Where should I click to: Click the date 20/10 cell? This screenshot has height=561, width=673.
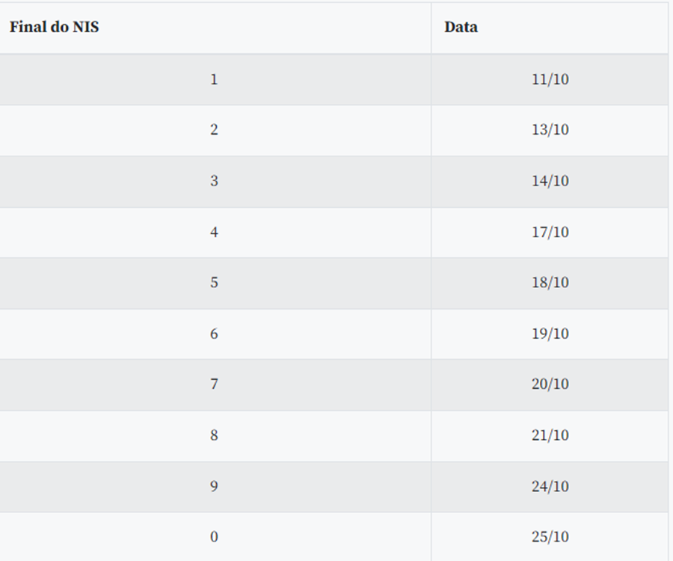point(550,384)
